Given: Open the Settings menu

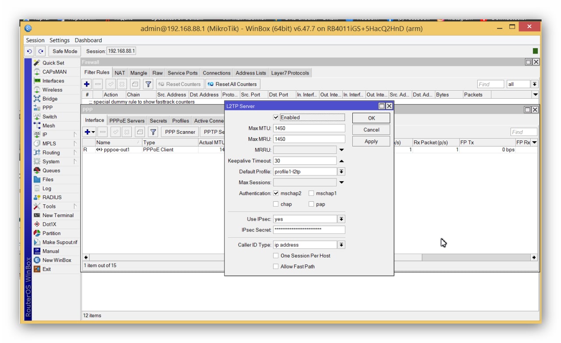Looking at the screenshot, I should click(x=60, y=40).
